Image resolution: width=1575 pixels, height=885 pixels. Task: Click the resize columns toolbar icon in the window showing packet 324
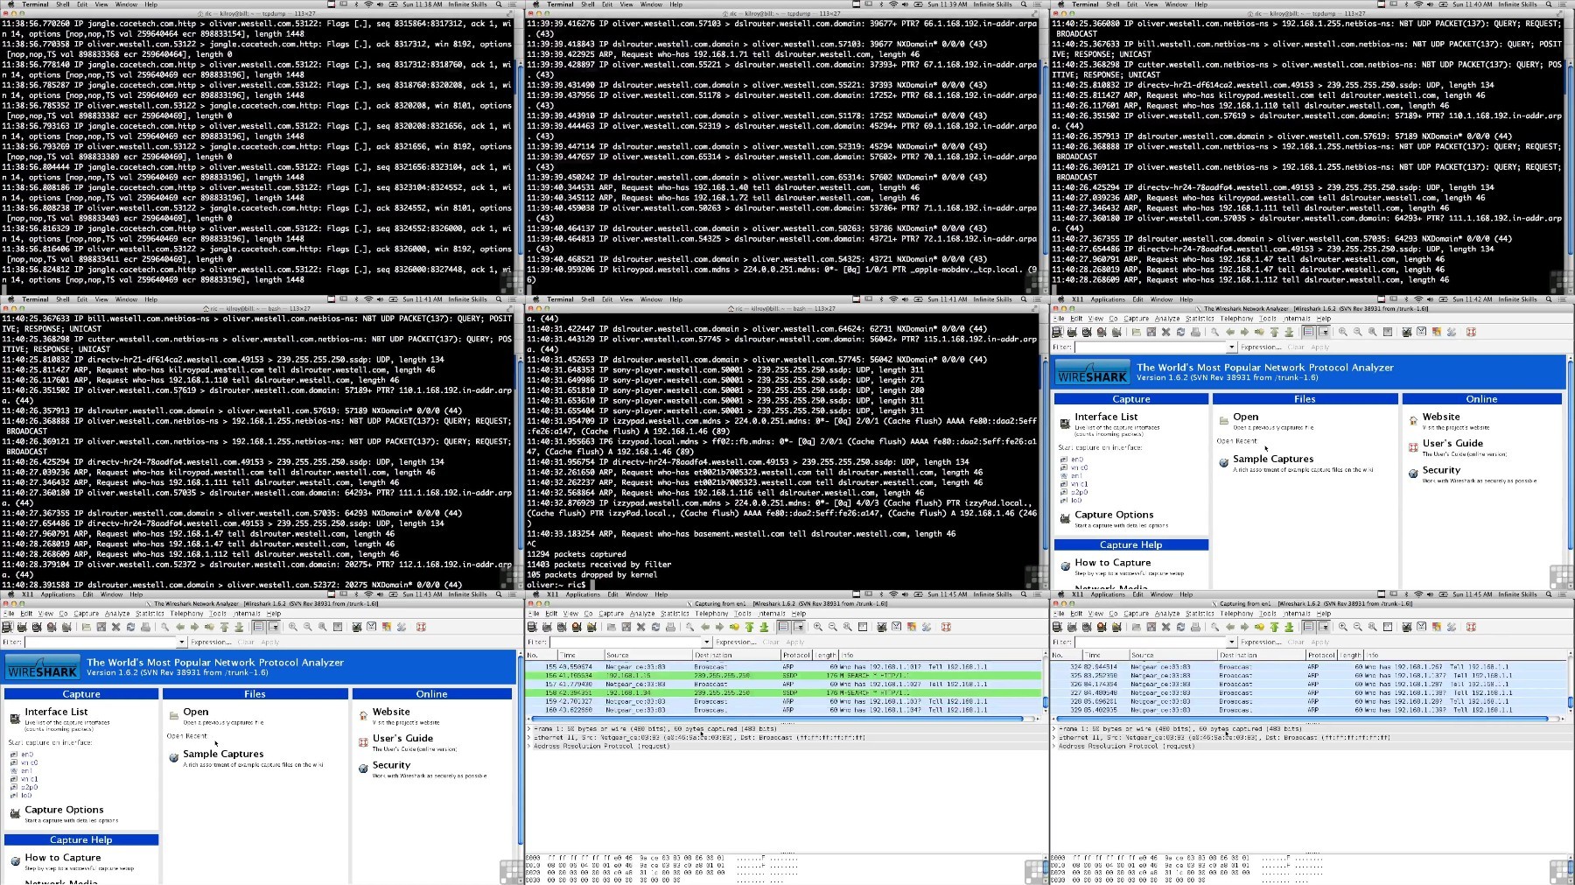point(1388,627)
